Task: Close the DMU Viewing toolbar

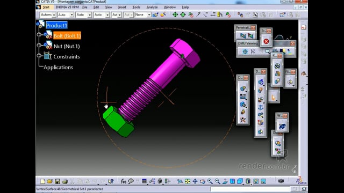Action: pyautogui.click(x=292, y=43)
